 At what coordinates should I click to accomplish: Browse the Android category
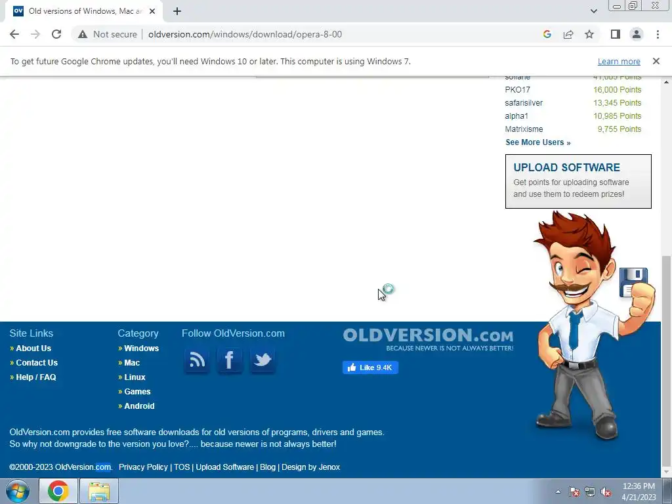[139, 406]
